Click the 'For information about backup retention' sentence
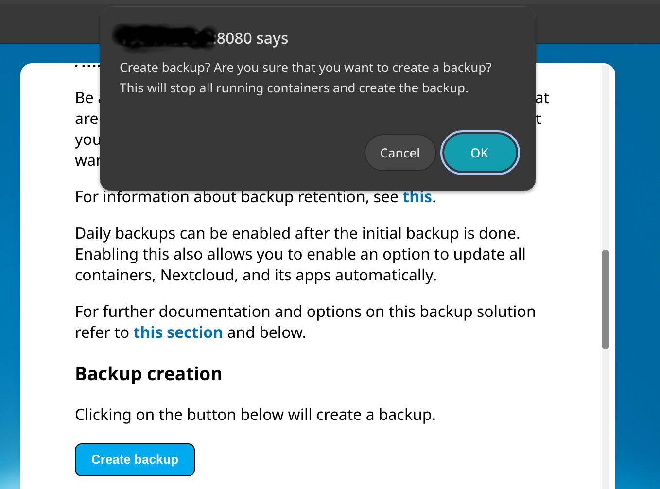 pyautogui.click(x=255, y=197)
